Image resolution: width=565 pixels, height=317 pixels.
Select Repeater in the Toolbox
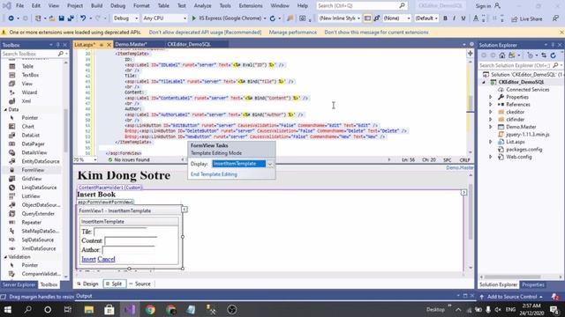pyautogui.click(x=32, y=222)
